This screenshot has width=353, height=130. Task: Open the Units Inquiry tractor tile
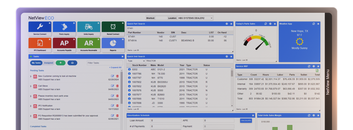pyautogui.click(x=89, y=29)
